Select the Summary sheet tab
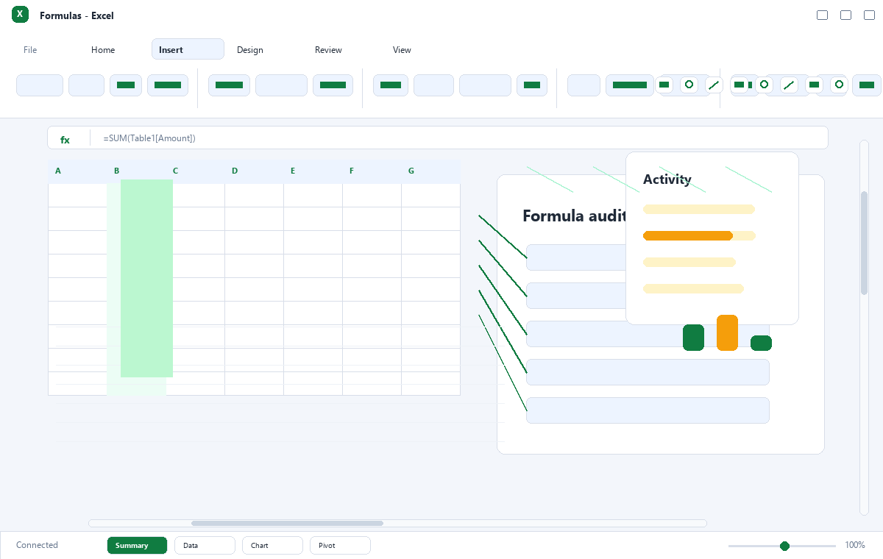 point(137,545)
